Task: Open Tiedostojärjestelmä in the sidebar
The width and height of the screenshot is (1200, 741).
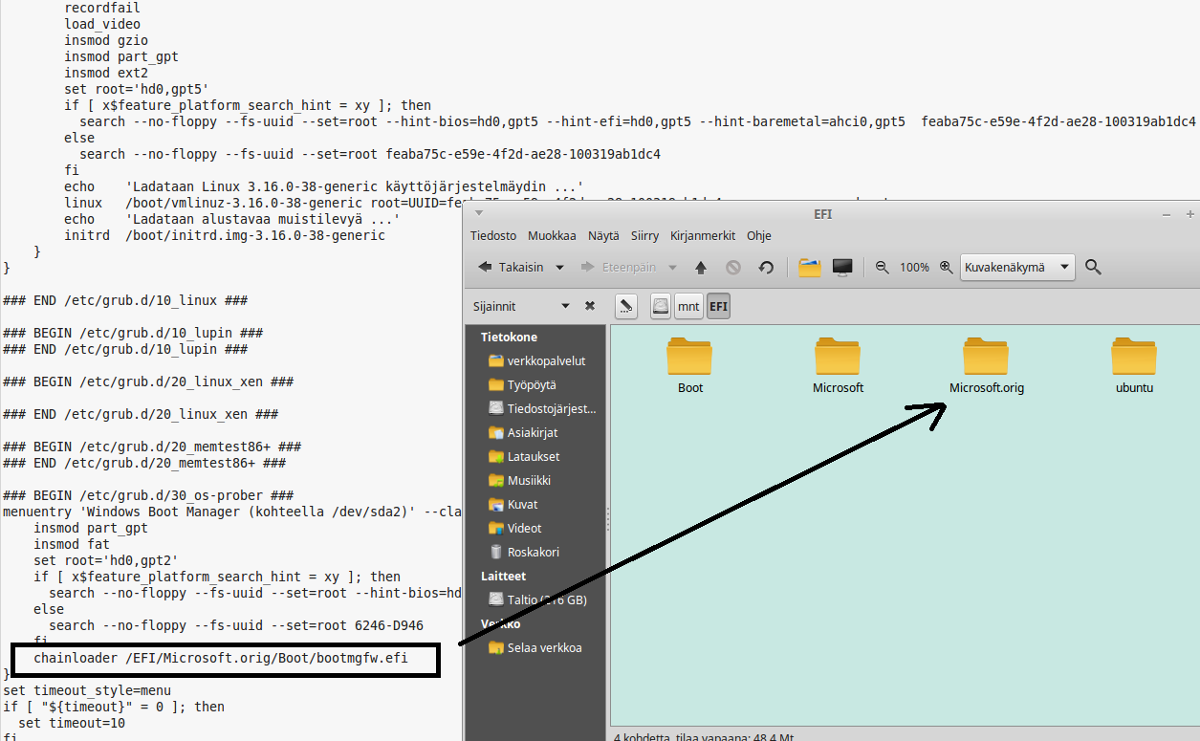Action: [541, 409]
